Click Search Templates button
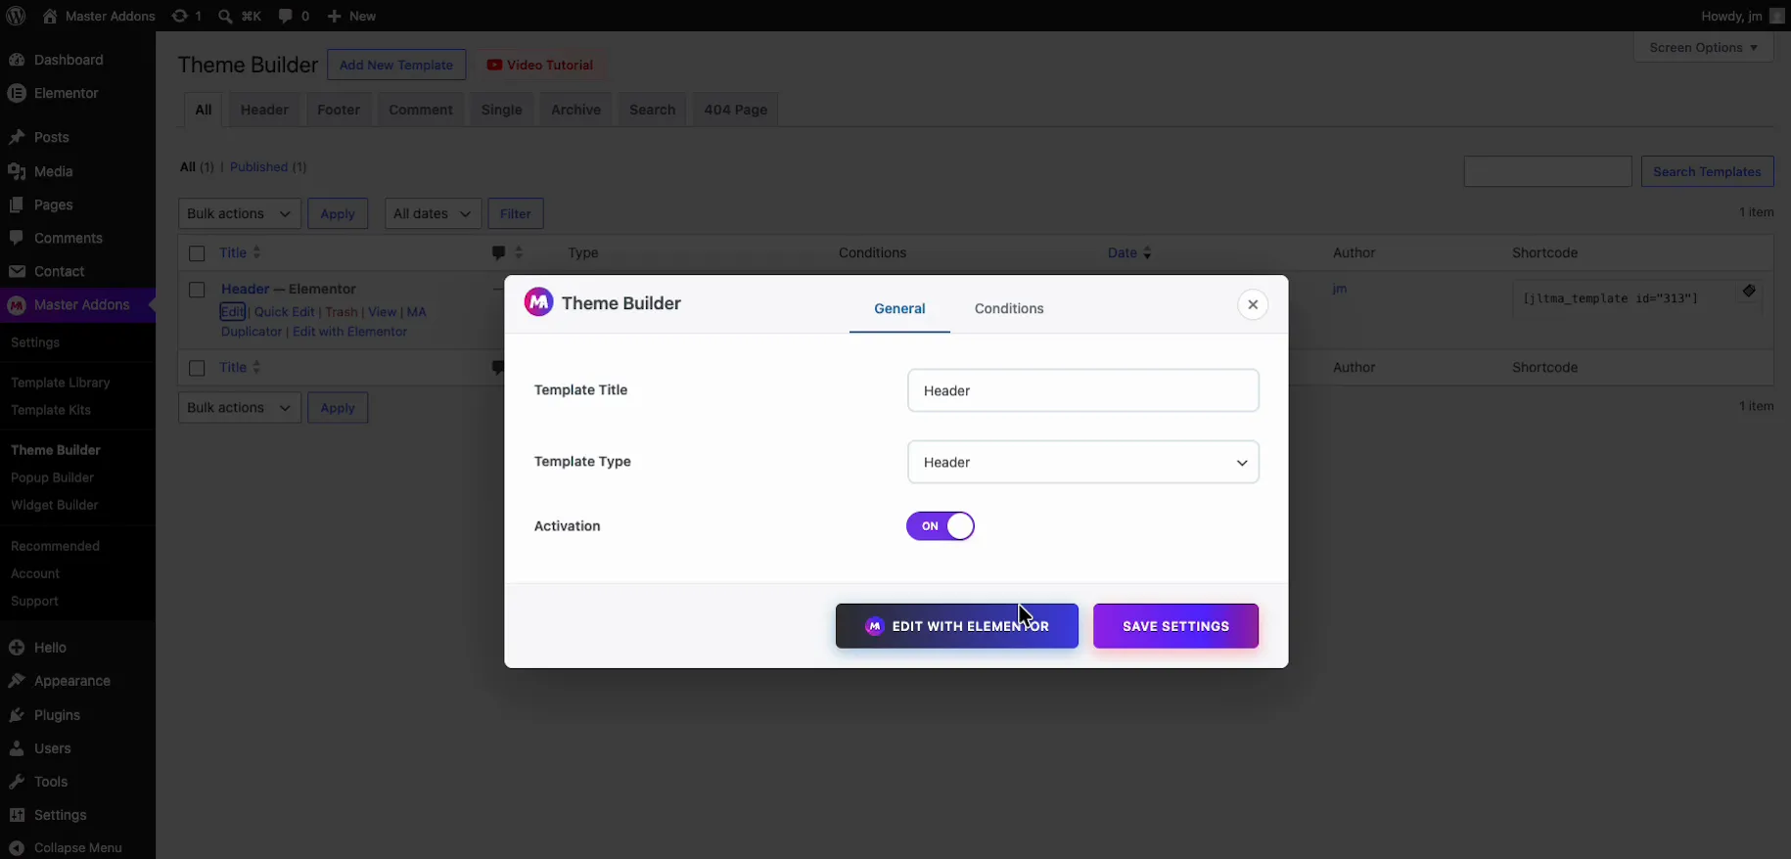This screenshot has width=1791, height=859. click(1707, 171)
